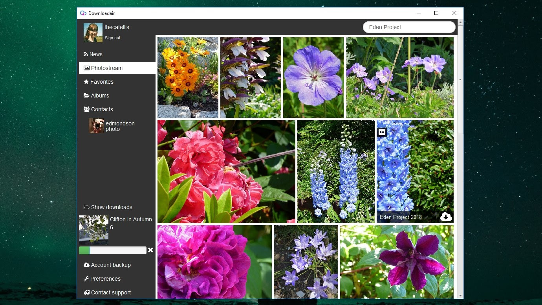Open the small blue star-shaped flowers photo
The width and height of the screenshot is (542, 305).
tap(306, 262)
